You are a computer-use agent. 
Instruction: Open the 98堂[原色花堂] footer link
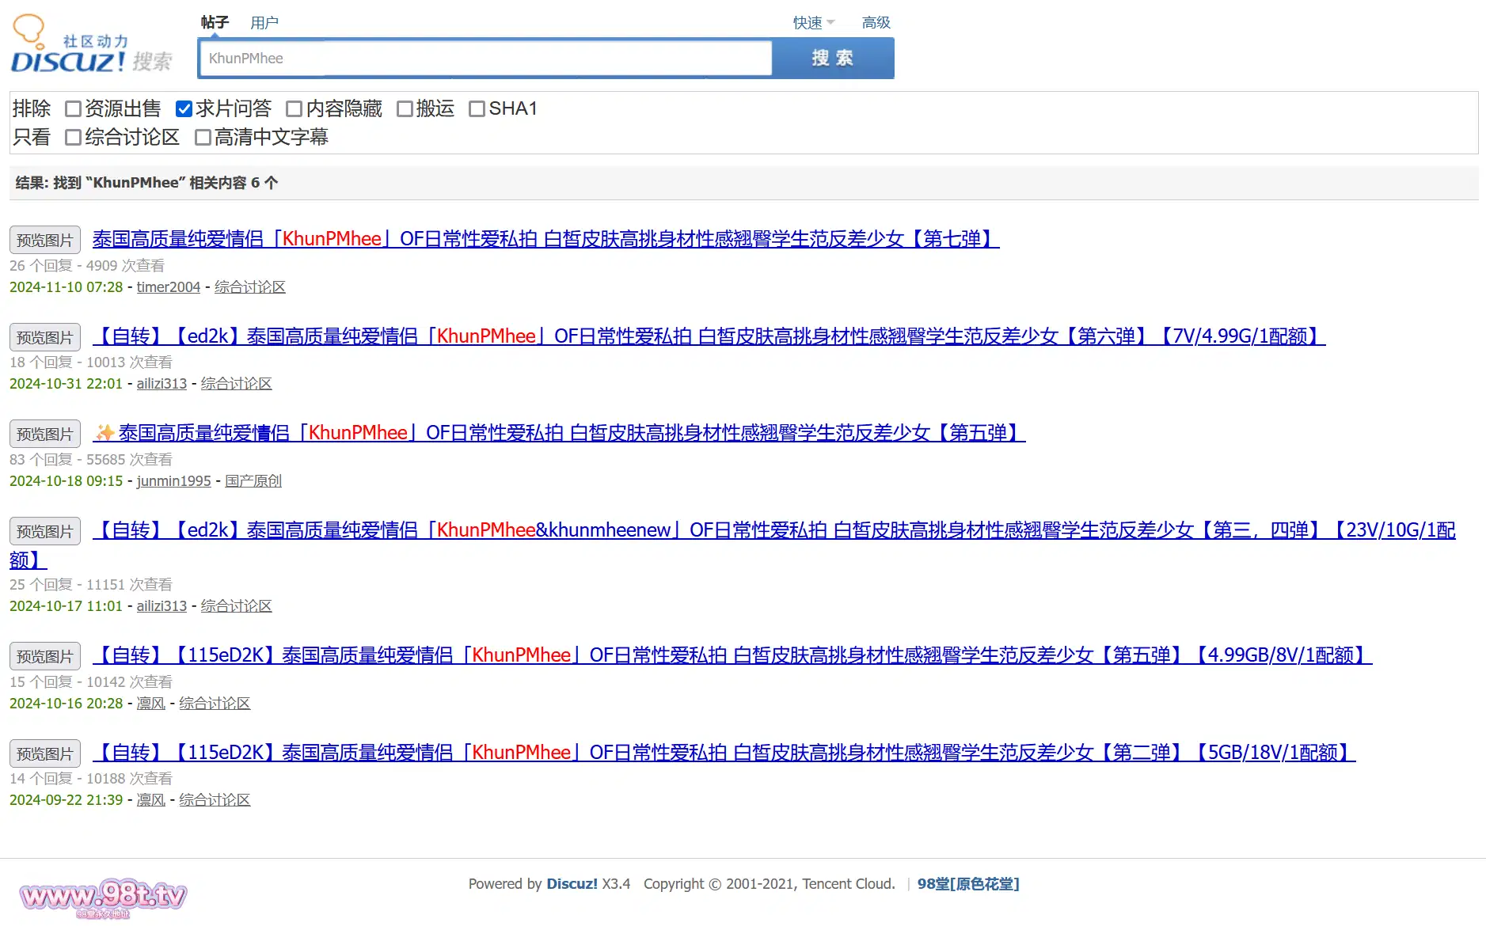pyautogui.click(x=968, y=883)
